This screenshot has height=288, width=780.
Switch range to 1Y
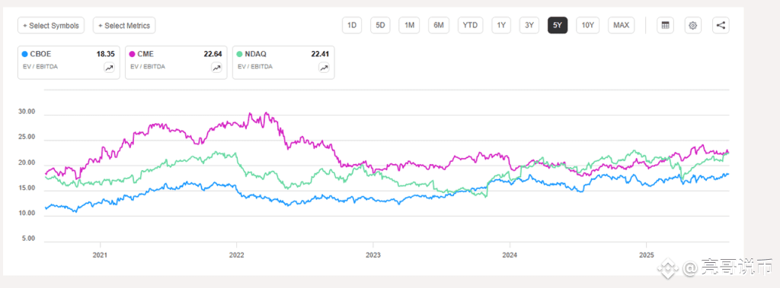(501, 25)
